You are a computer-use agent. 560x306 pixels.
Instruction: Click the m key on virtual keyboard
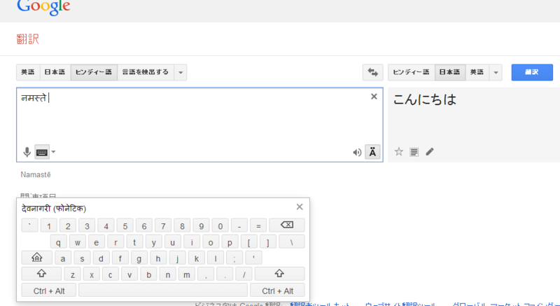pyautogui.click(x=187, y=274)
